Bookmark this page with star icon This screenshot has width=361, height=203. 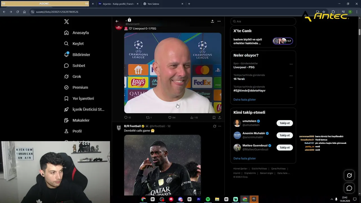[324, 12]
